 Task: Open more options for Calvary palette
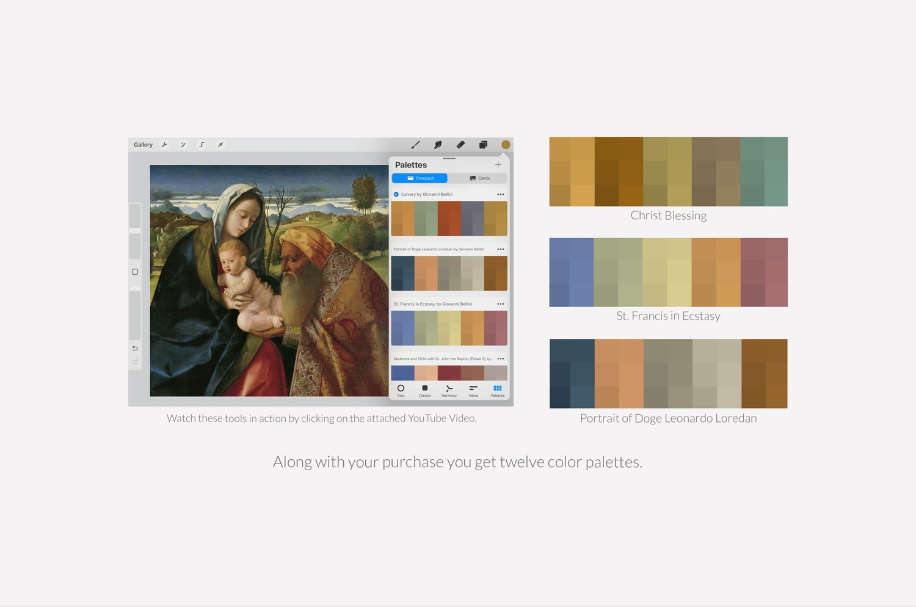coord(501,194)
